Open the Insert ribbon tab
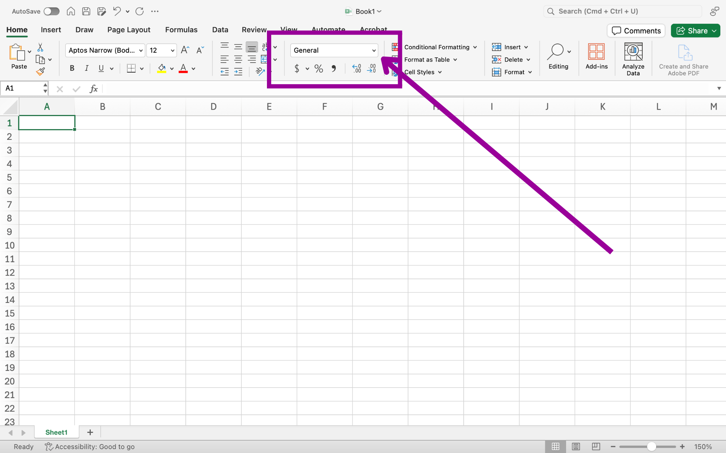 51,30
